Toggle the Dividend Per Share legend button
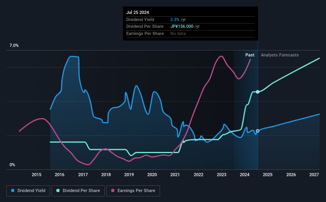Viewport: 326px width, 202px height. coord(78,191)
